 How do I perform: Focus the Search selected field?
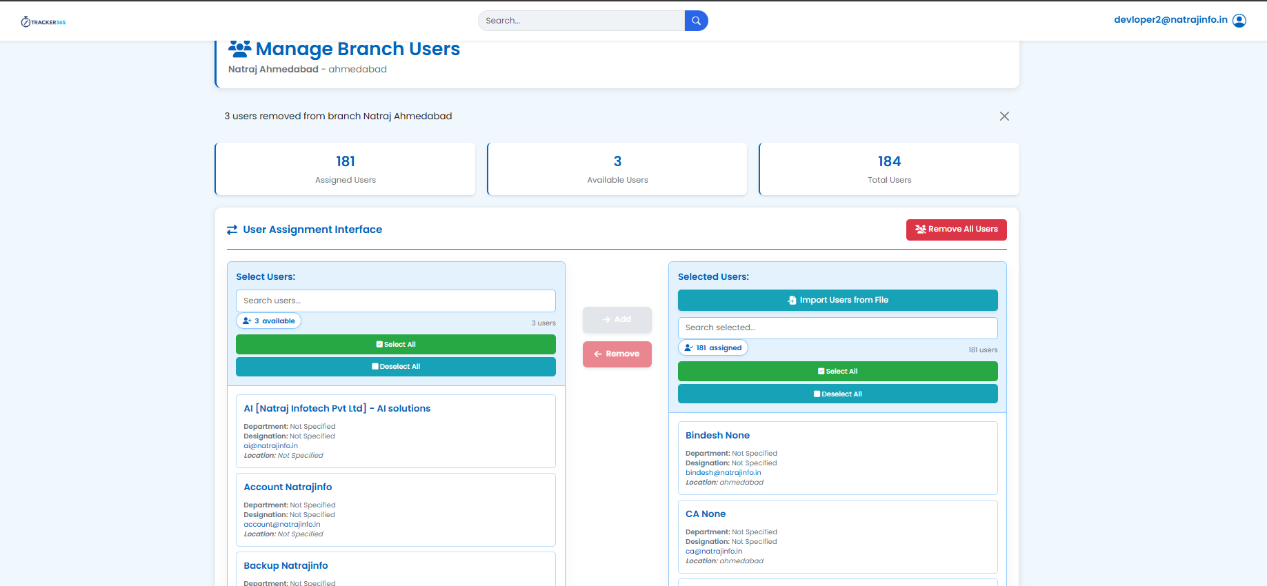837,327
